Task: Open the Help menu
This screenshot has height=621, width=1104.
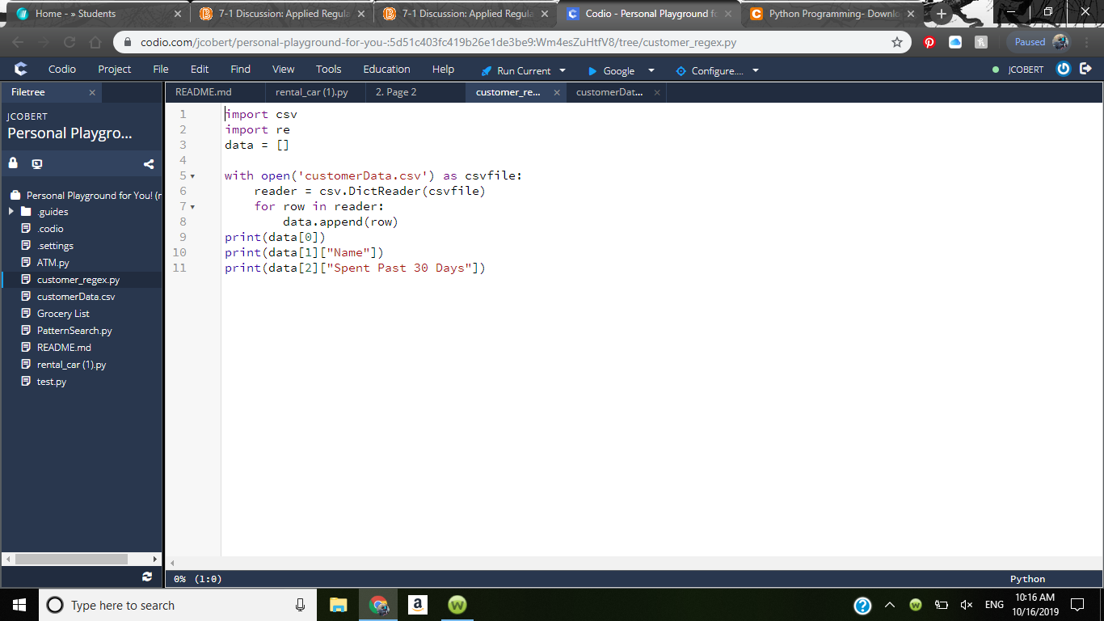Action: pos(443,70)
